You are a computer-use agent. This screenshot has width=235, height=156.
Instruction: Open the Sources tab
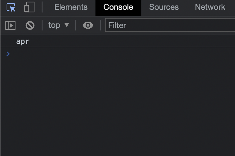[164, 7]
